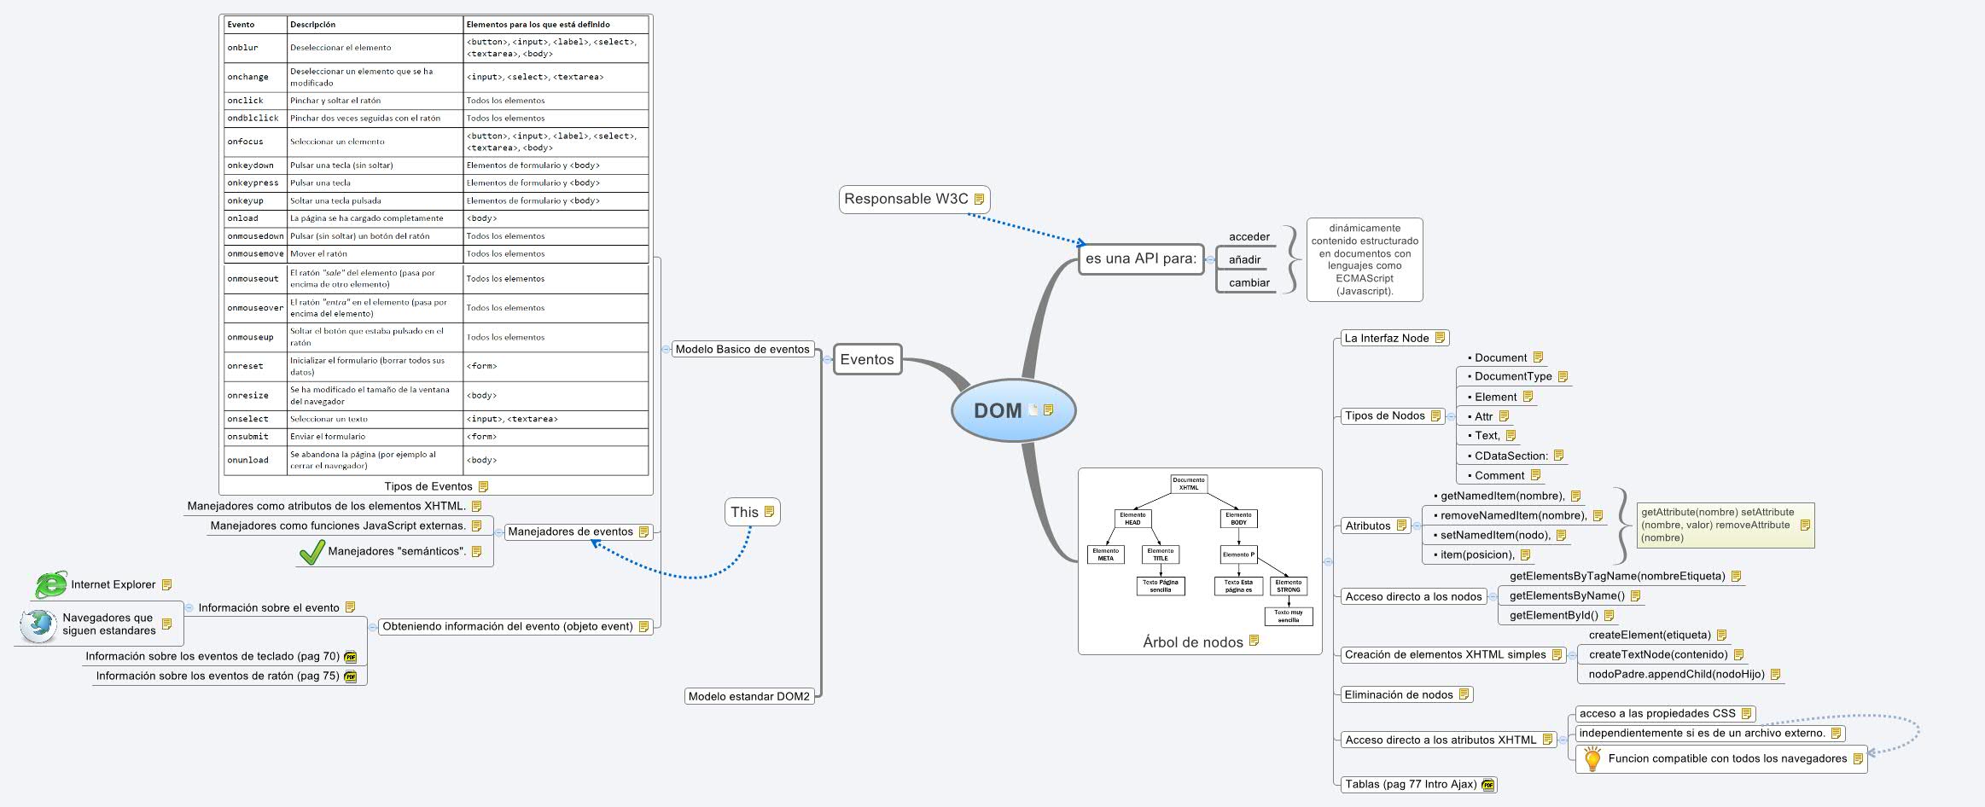Viewport: 1985px width, 807px height.
Task: Collapse the Información sobre el evento branch
Action: 189,608
